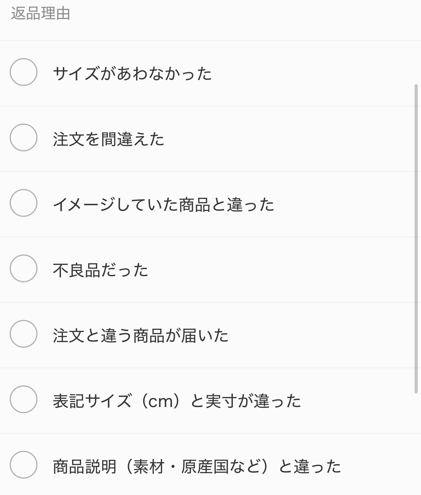This screenshot has width=421, height=495.
Task: Select the サイズがあわなかった radio button
Action: pos(24,72)
